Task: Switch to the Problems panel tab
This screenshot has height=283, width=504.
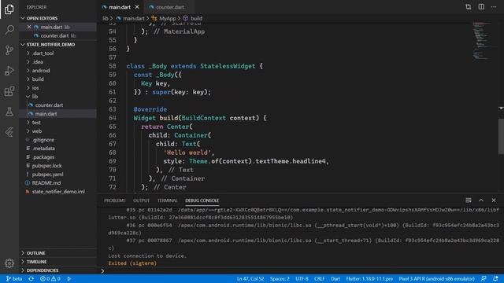Action: [115, 200]
